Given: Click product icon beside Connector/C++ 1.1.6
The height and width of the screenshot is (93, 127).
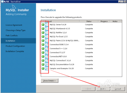Looking at the screenshot, I should (x=46, y=48).
